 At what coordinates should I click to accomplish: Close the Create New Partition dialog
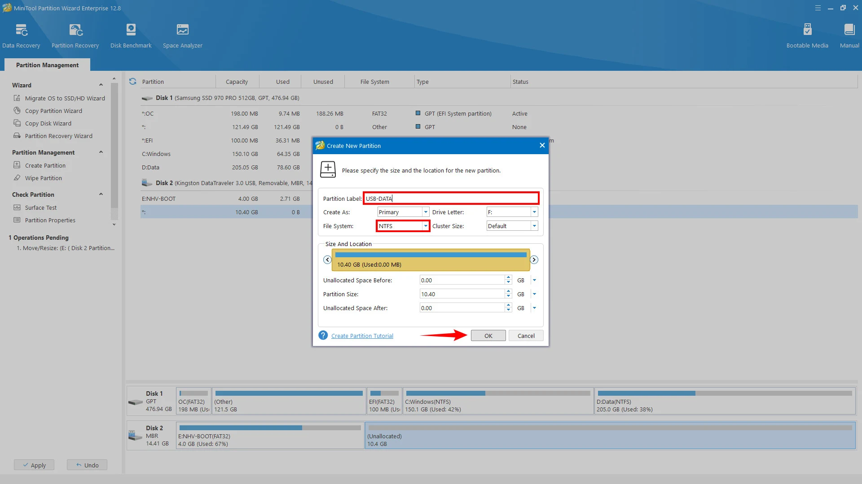[542, 145]
